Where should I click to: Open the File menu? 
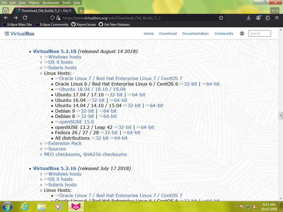tap(4, 3)
